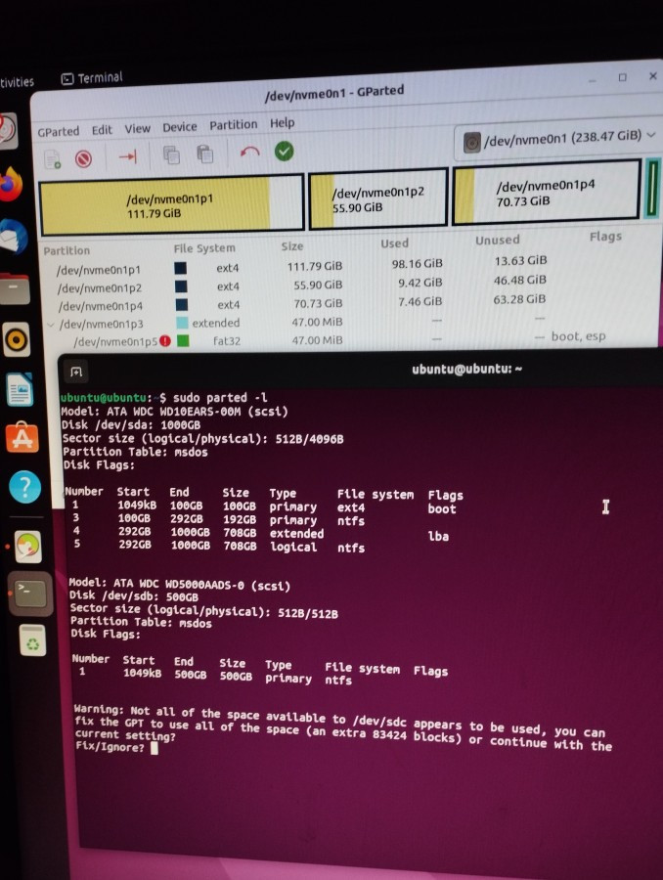Select the /dev/nvme0n1p1 row in the partition list

tap(347, 264)
